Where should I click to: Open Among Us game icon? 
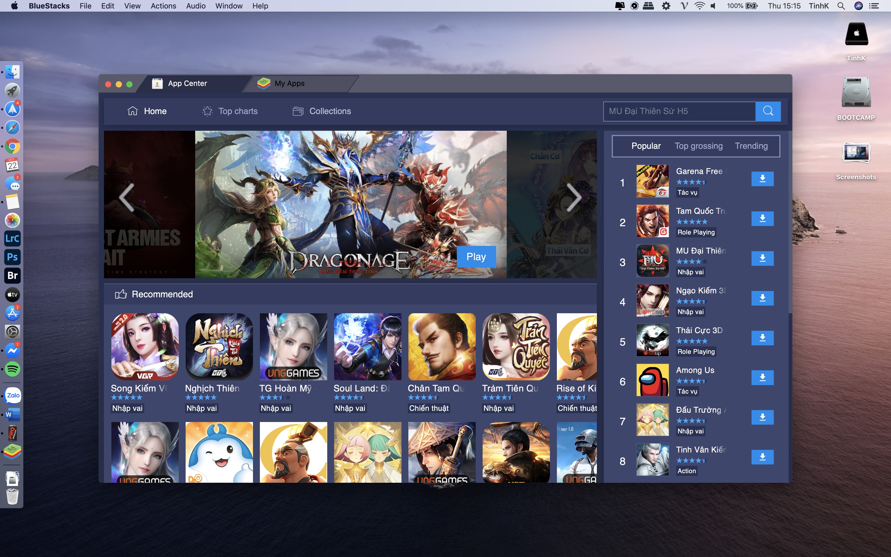652,380
